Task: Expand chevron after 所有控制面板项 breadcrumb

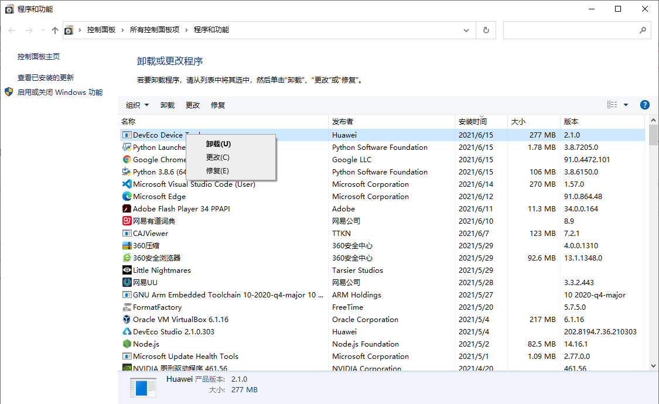Action: pyautogui.click(x=186, y=30)
